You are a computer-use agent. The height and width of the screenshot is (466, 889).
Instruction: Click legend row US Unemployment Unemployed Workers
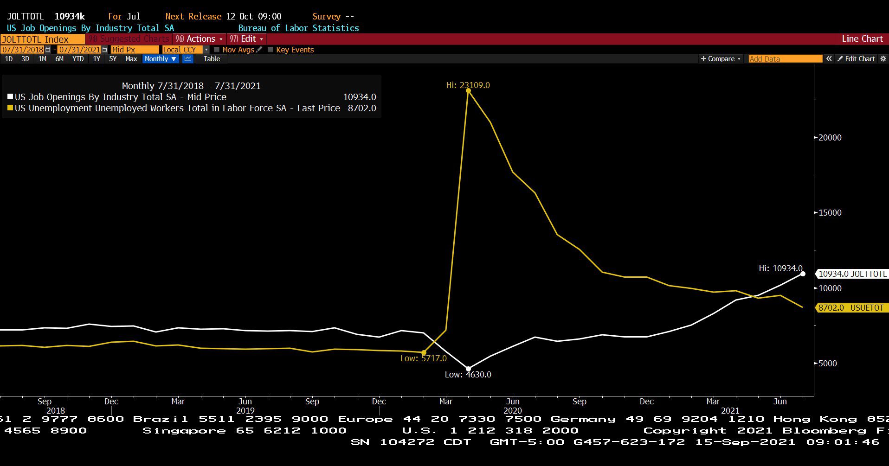click(x=192, y=108)
